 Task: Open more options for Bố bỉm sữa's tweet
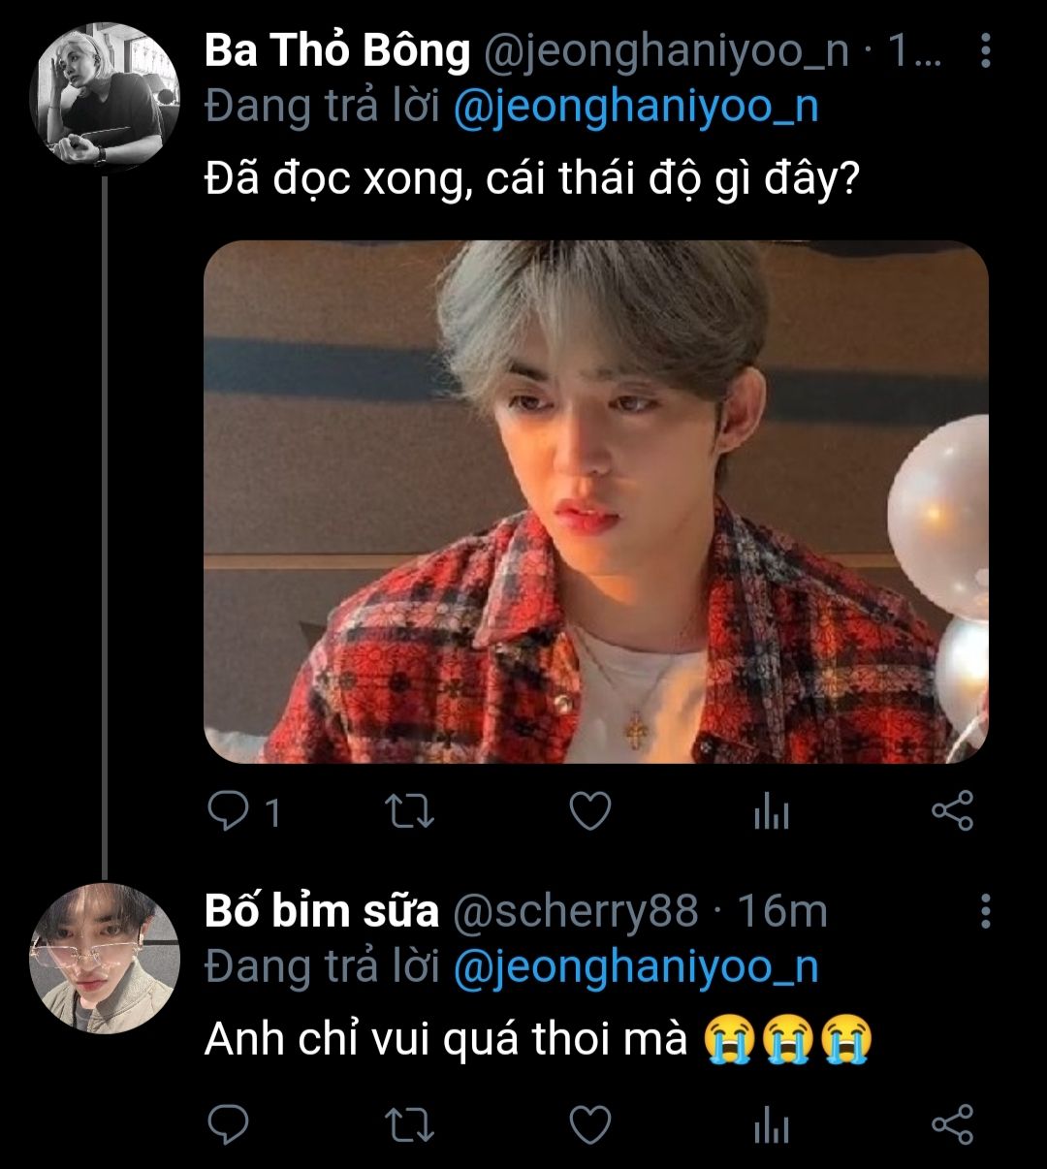click(x=985, y=911)
